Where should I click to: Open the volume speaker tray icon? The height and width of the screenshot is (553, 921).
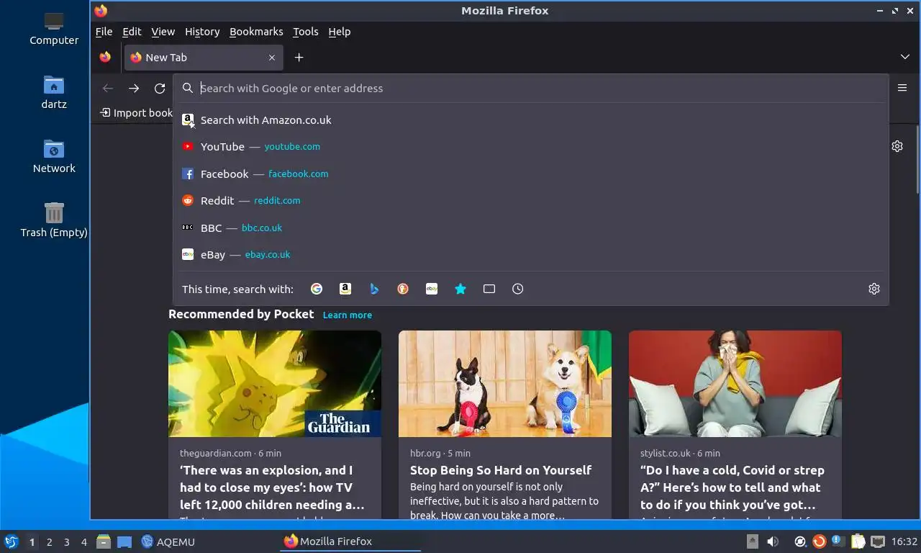[x=773, y=541]
